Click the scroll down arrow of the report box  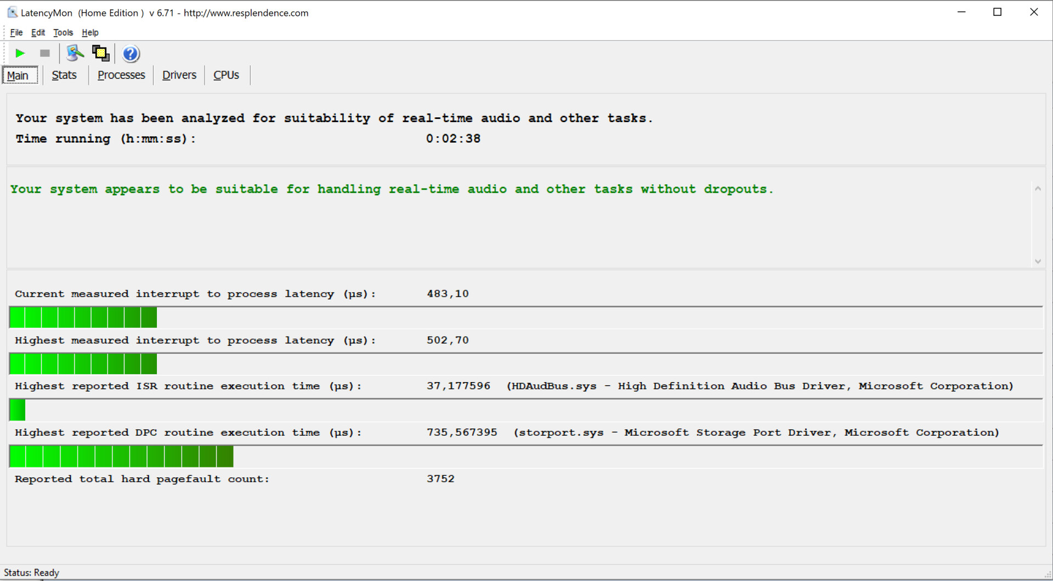(x=1038, y=261)
